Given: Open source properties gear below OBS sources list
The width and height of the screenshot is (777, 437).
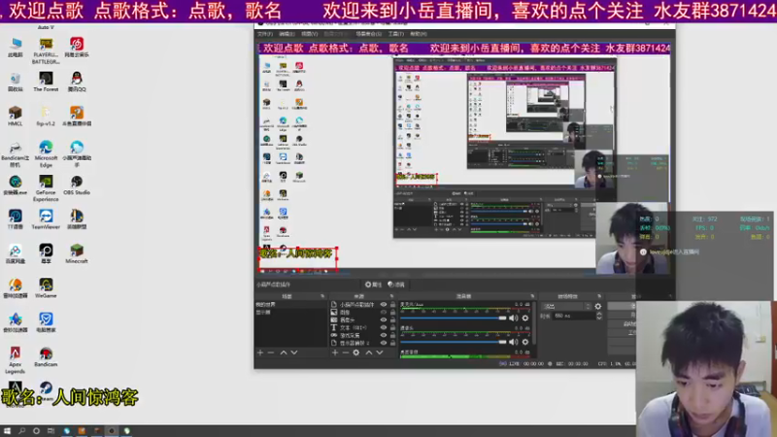Looking at the screenshot, I should click(355, 353).
